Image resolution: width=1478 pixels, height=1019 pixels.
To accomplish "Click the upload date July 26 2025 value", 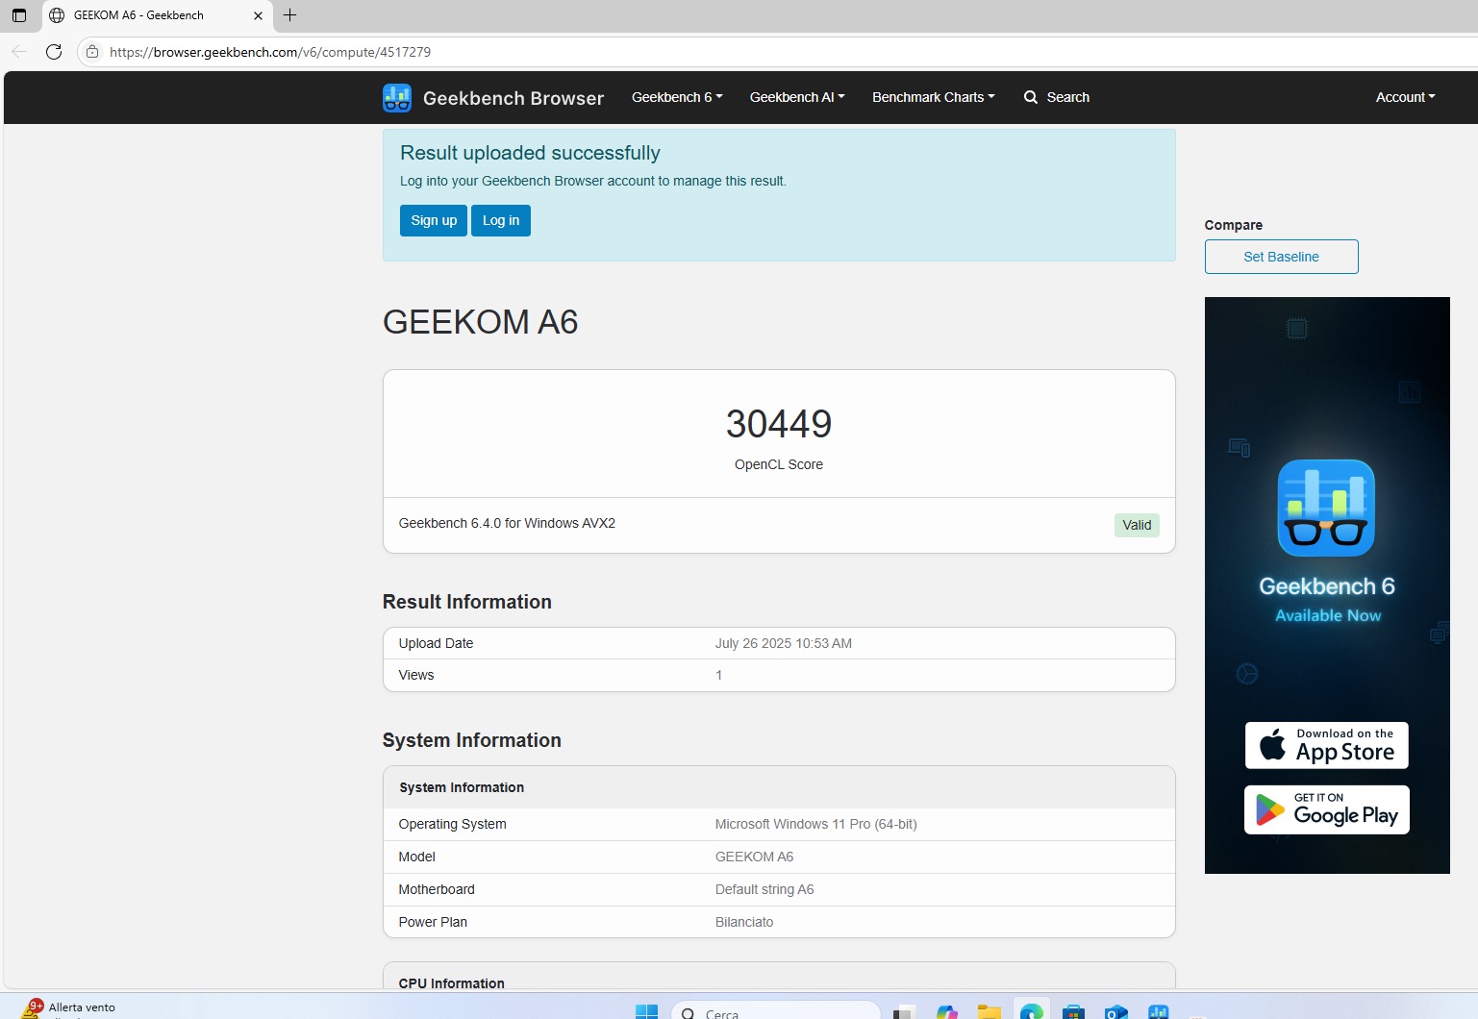I will click(x=784, y=643).
